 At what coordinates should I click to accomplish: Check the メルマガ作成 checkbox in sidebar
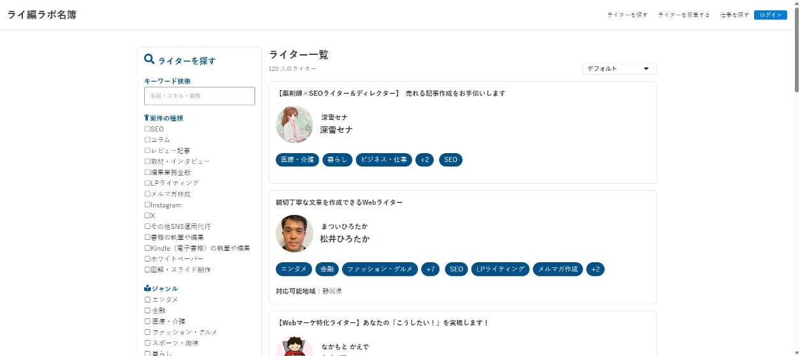pos(147,194)
